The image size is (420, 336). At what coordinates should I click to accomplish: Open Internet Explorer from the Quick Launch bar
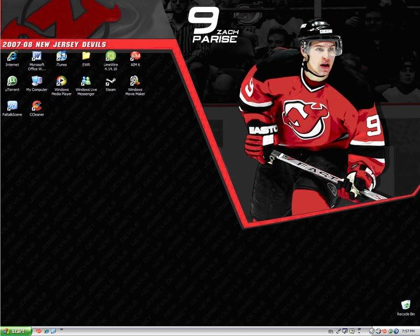(46, 331)
